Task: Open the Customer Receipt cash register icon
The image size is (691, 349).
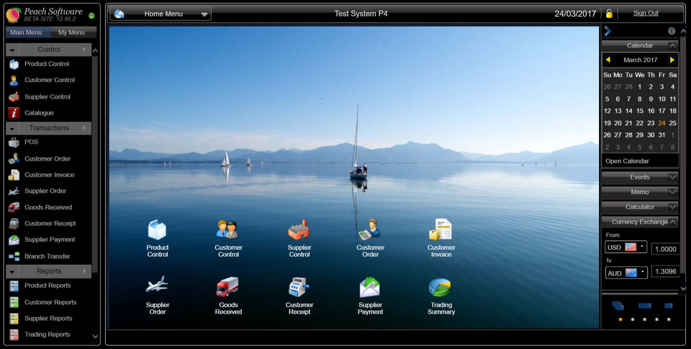Action: [x=299, y=288]
